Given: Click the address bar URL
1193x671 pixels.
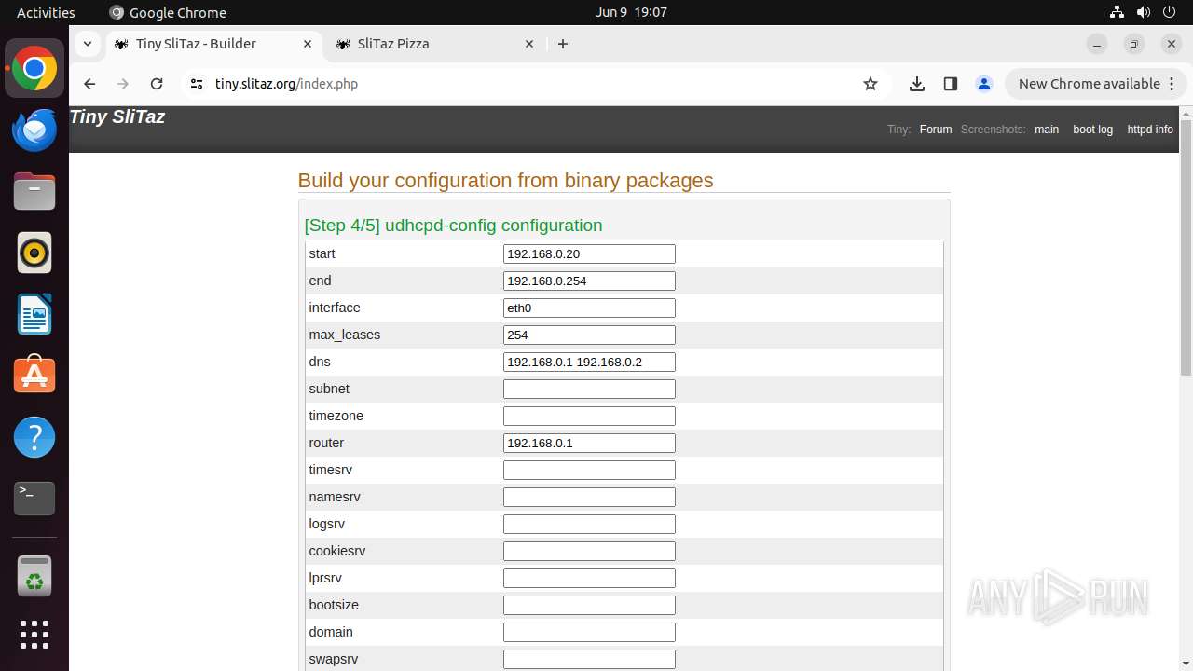Looking at the screenshot, I should tap(286, 84).
